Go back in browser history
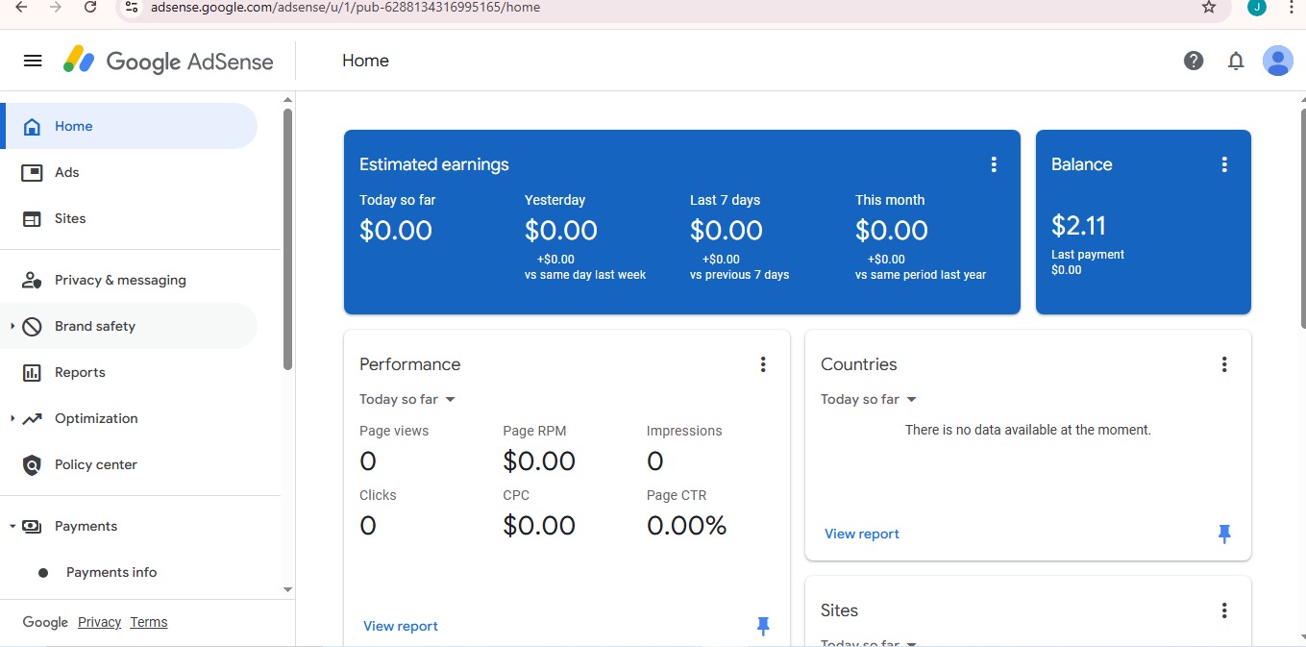This screenshot has height=647, width=1306. 21,7
